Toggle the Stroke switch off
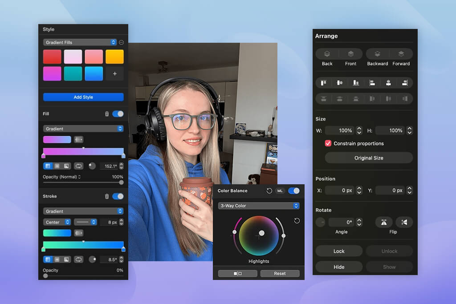456x304 pixels. 118,196
